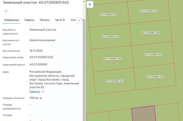The image size is (183, 121).
Task: Select parcel 44:27:050901:502 on map
Action: click(112, 58)
